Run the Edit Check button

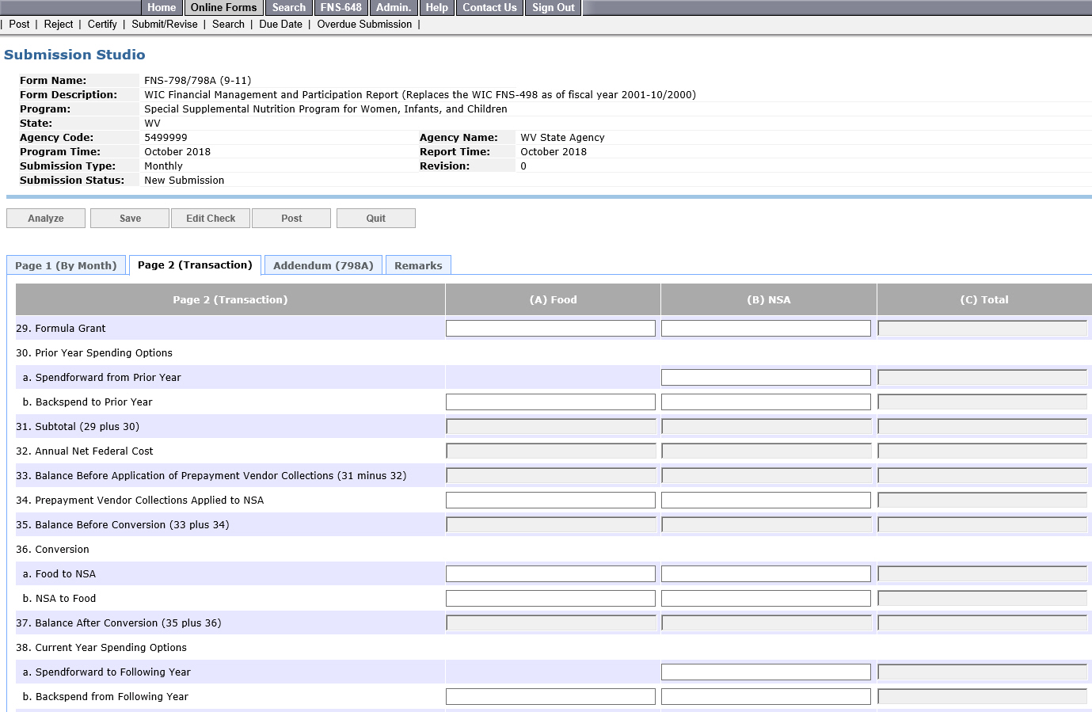pyautogui.click(x=211, y=219)
